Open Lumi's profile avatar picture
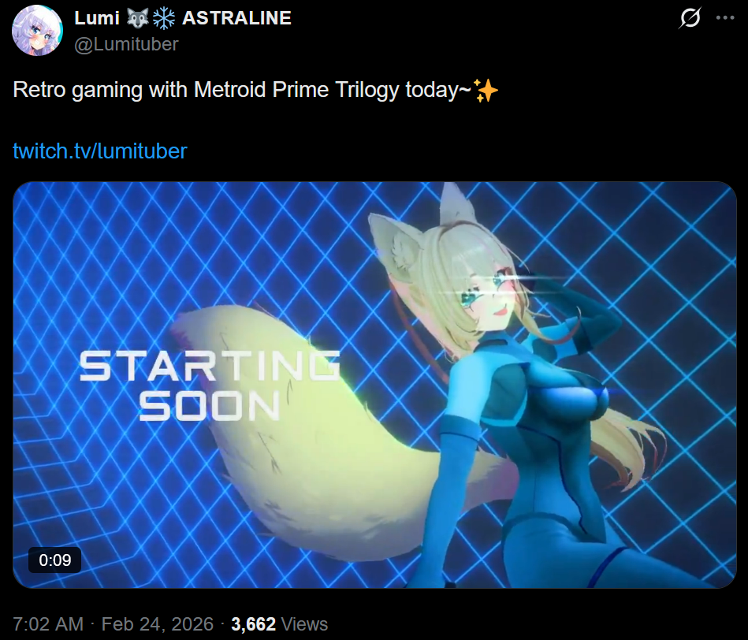This screenshot has width=748, height=640. (x=37, y=31)
